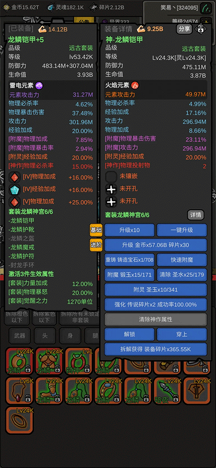
Task: Filter inventory by 武器 category
Action: [20, 336]
